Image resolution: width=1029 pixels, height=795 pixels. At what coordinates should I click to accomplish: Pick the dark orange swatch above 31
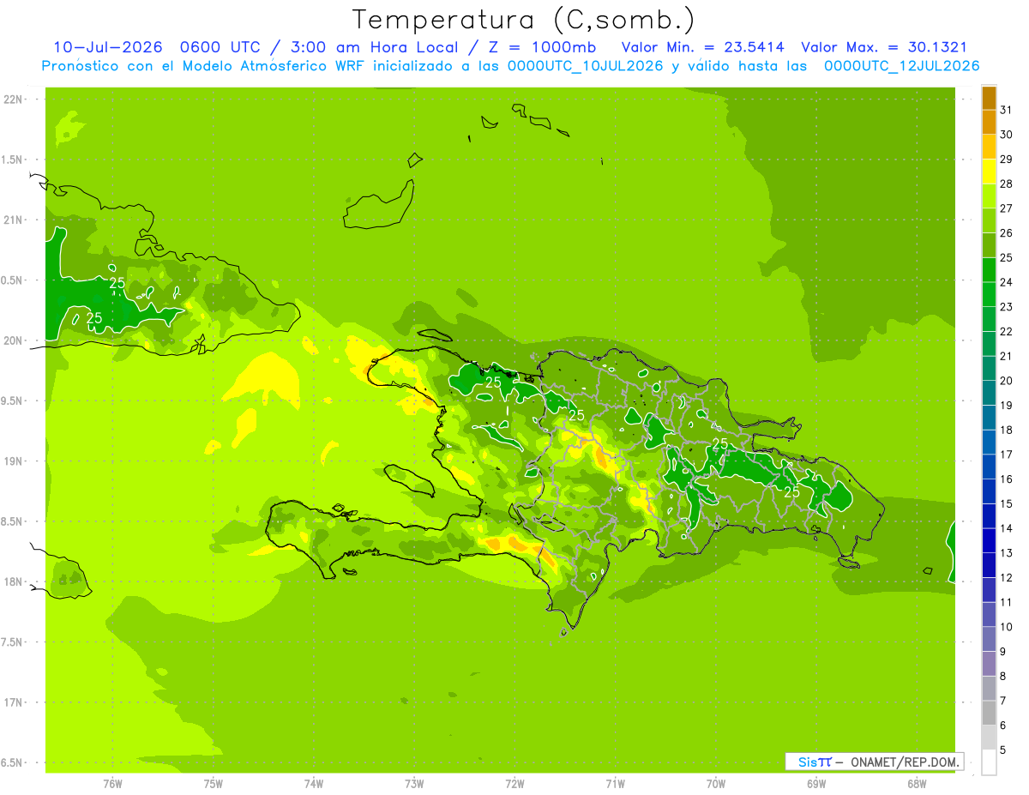(989, 98)
